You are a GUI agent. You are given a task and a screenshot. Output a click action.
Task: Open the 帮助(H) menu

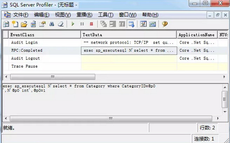(x=150, y=15)
